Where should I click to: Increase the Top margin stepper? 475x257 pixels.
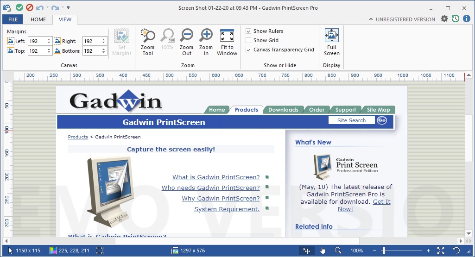[x=49, y=49]
